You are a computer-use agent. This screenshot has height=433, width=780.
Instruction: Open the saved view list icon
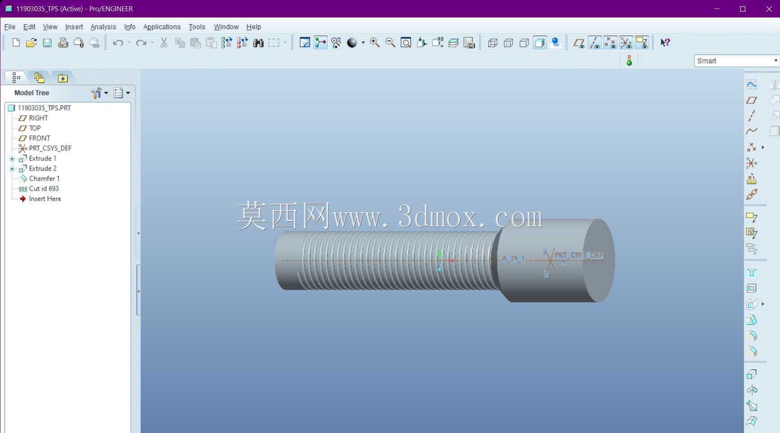(438, 43)
